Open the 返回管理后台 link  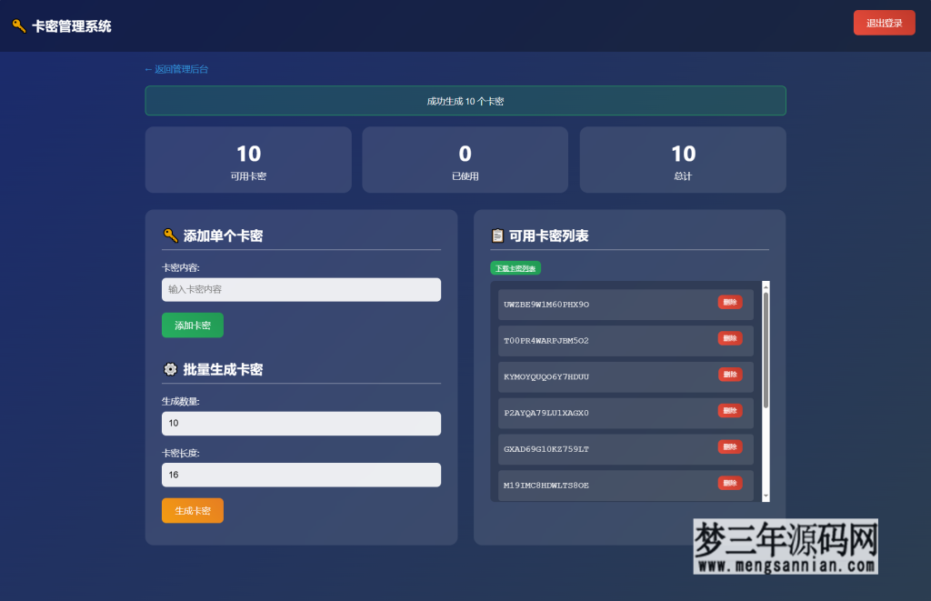point(178,69)
